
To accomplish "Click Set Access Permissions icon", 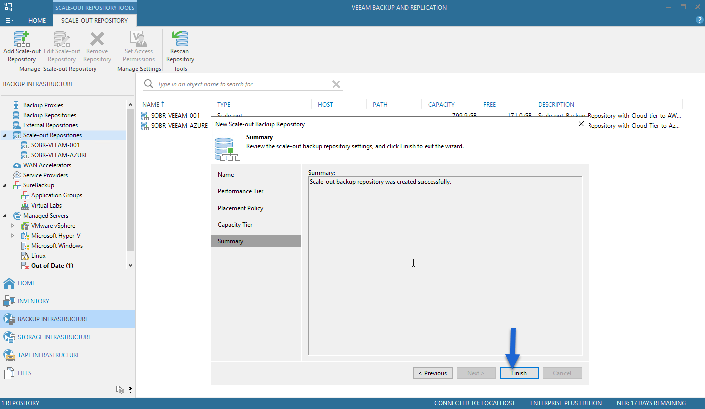I will pyautogui.click(x=138, y=39).
